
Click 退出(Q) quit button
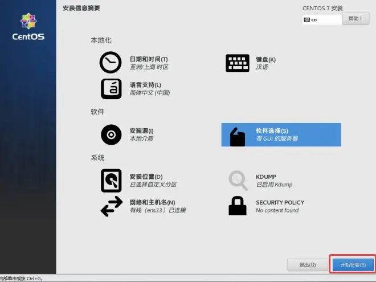click(308, 265)
